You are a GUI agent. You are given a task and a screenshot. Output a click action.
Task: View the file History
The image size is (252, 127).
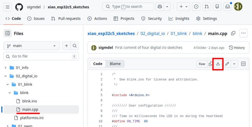(237, 48)
